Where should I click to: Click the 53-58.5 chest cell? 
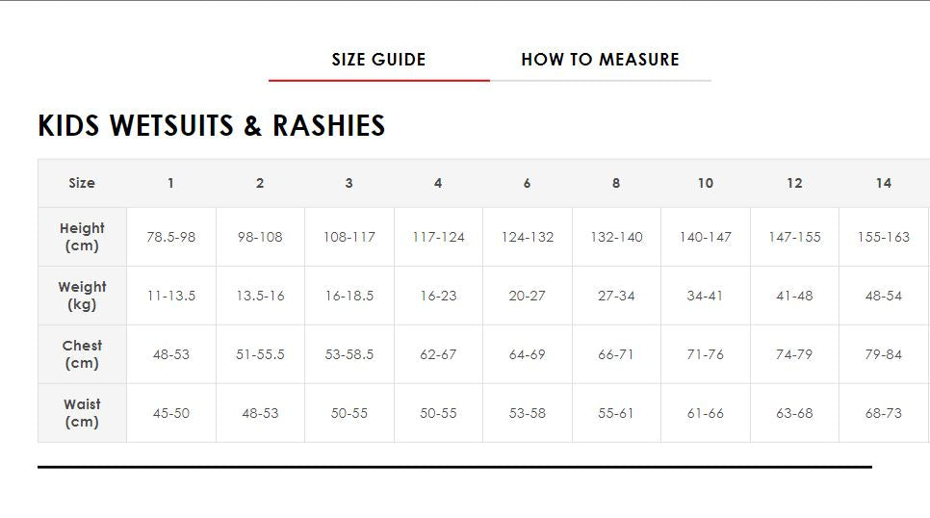coord(349,354)
